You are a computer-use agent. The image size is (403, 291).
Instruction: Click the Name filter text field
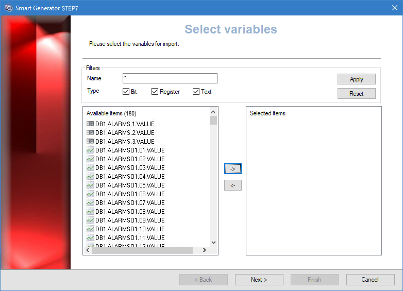pos(170,78)
